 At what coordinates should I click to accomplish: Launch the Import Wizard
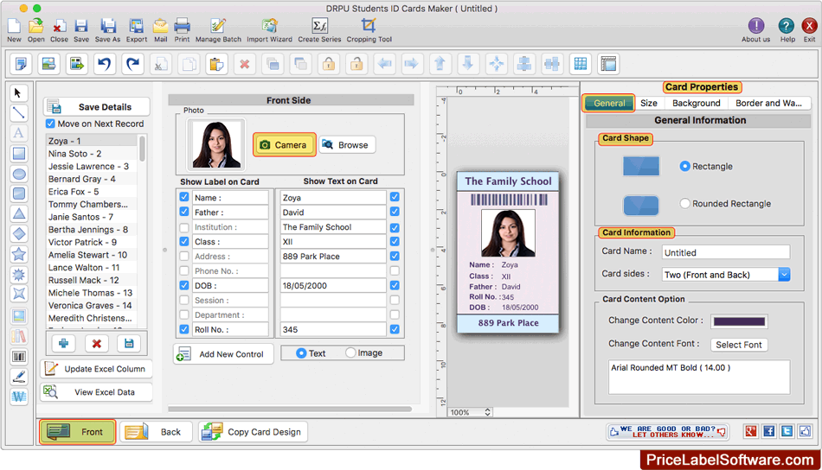[x=269, y=30]
